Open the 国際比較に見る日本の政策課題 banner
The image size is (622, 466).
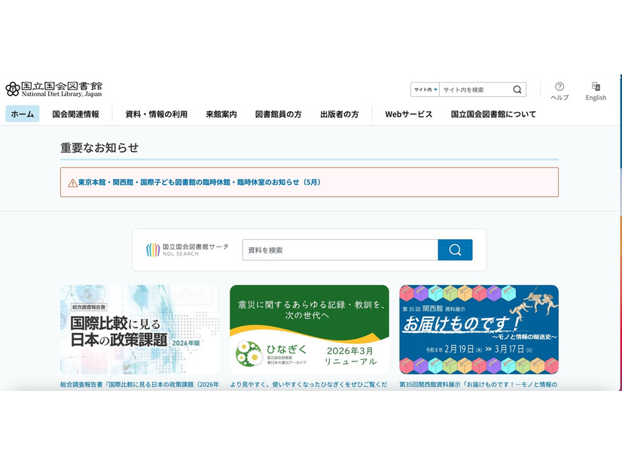coord(140,329)
